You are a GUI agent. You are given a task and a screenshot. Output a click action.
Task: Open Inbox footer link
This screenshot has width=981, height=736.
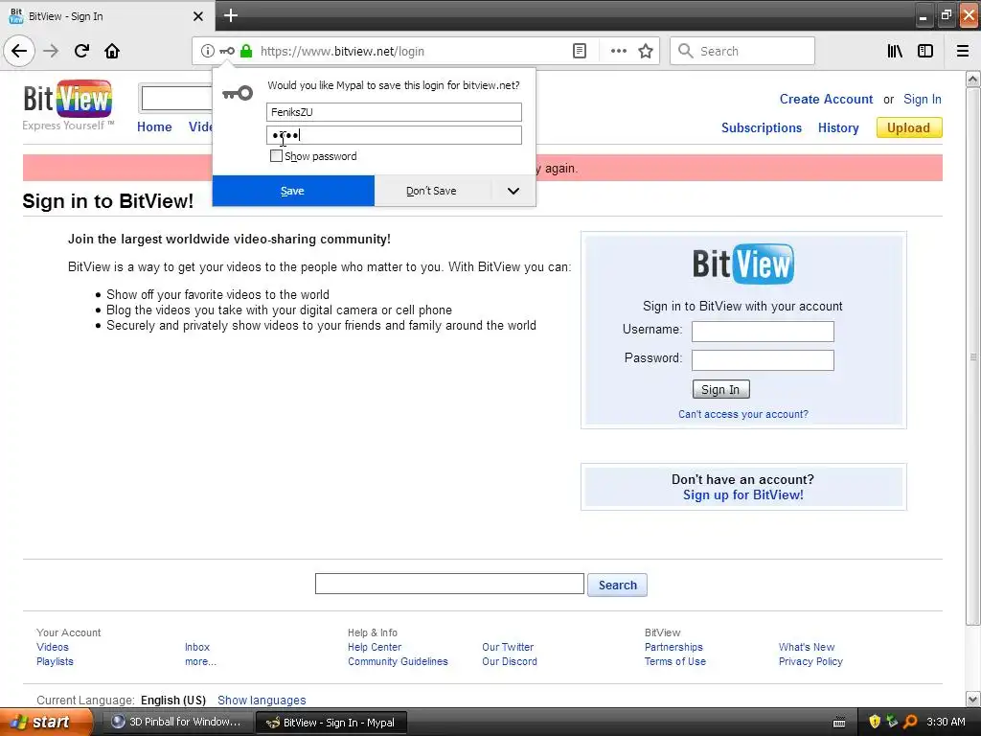click(x=197, y=647)
